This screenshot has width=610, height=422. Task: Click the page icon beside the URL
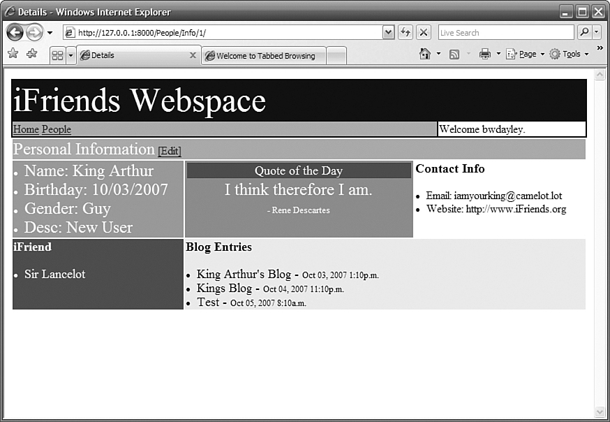pyautogui.click(x=70, y=33)
